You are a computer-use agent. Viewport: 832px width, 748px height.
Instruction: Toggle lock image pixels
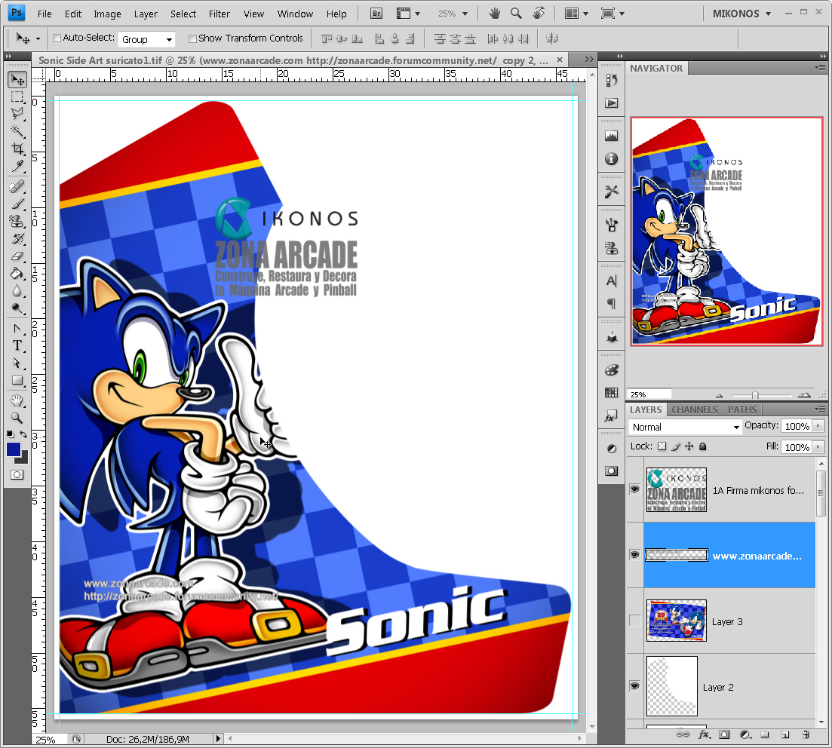point(675,446)
